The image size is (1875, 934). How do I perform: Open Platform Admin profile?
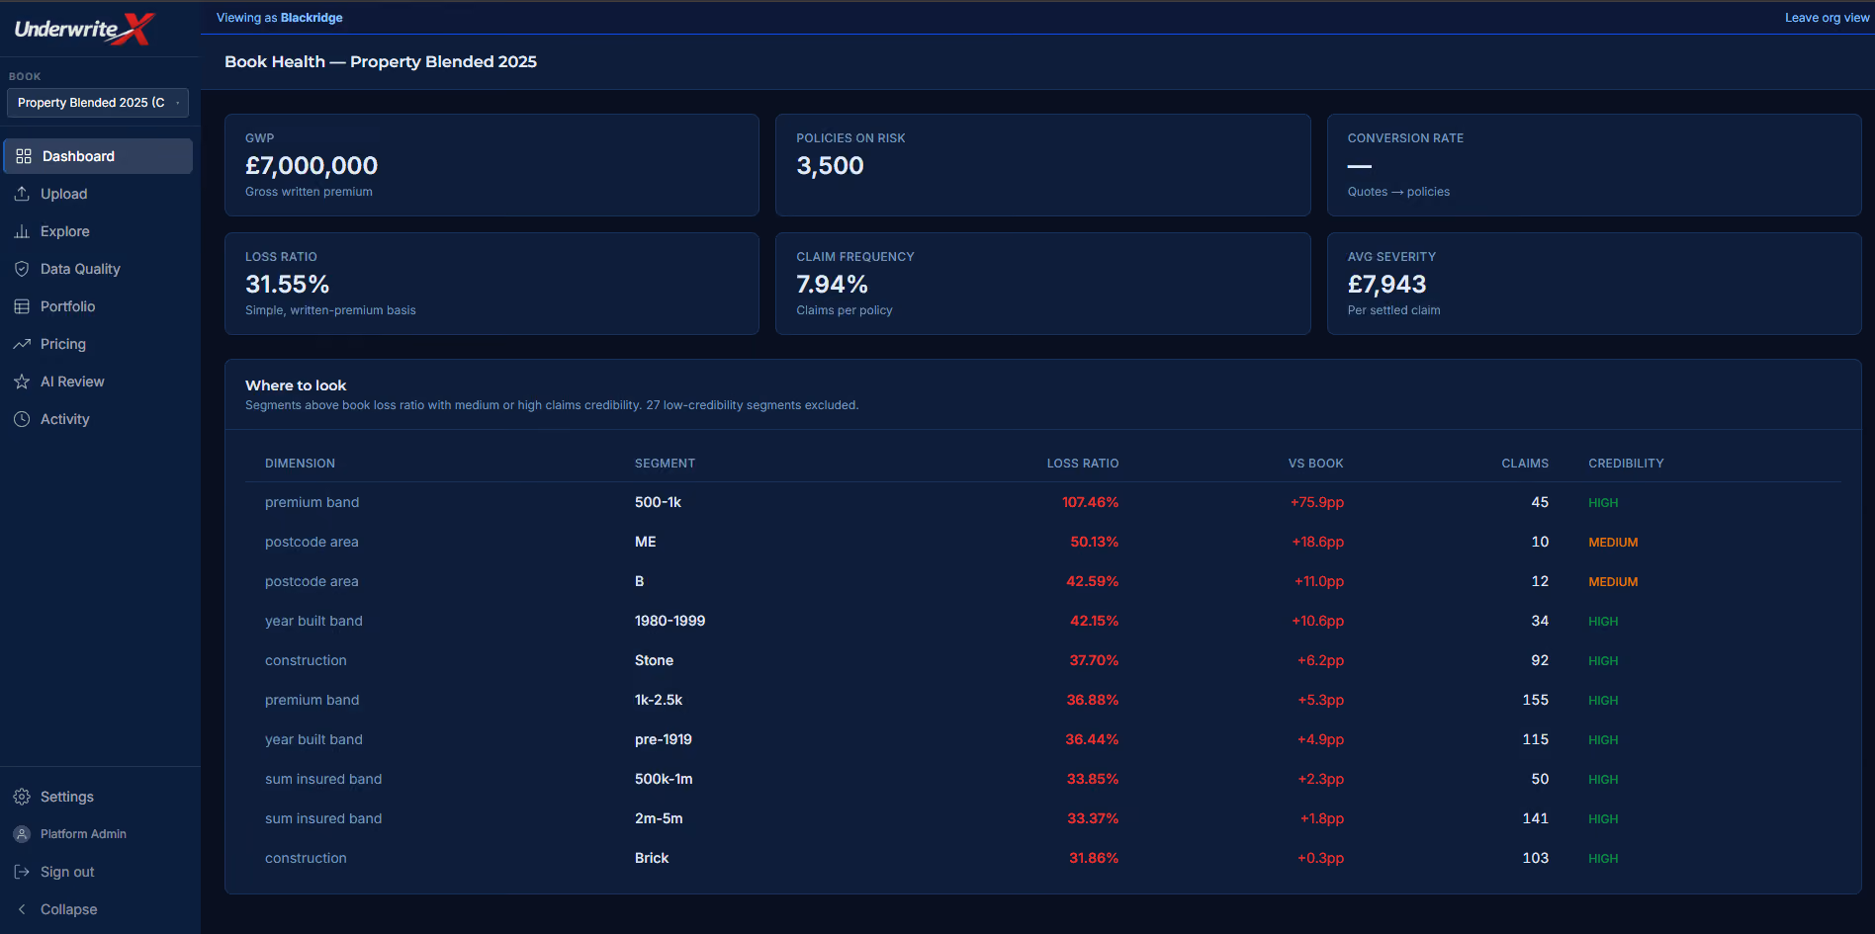98,834
